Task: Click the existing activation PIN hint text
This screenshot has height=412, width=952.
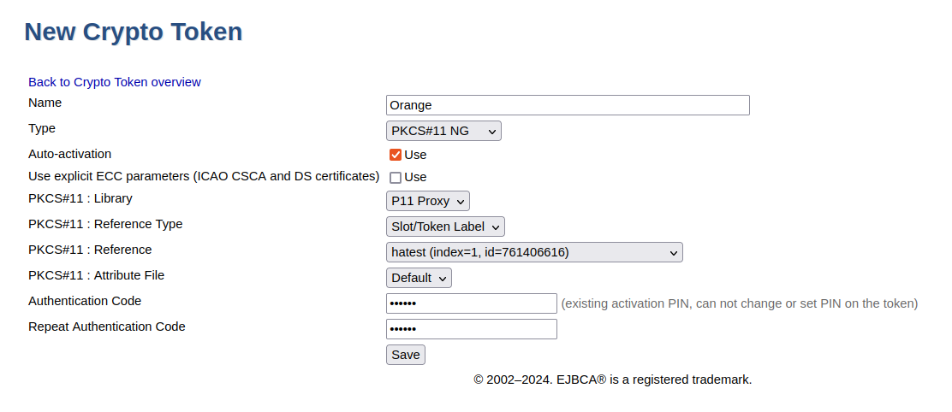Action: [739, 303]
